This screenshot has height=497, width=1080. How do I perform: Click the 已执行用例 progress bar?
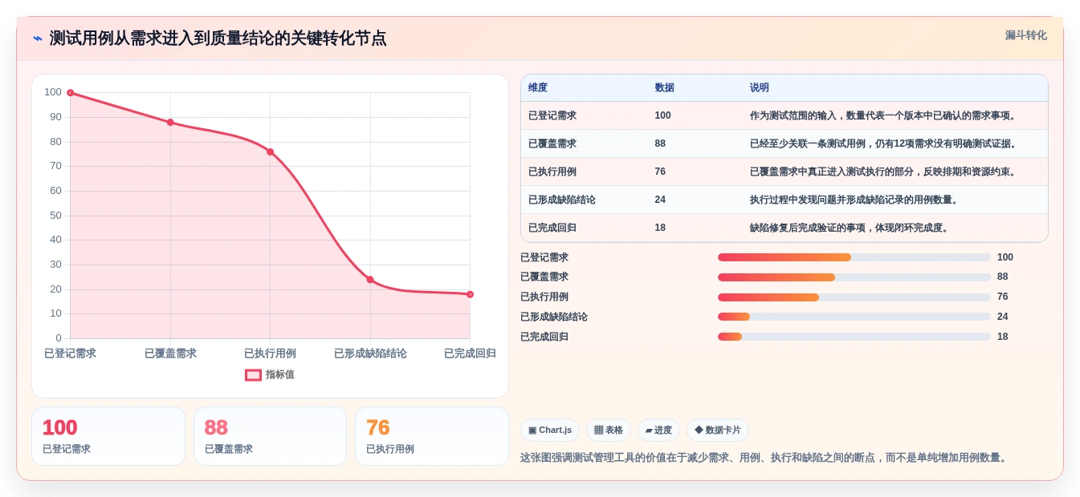(x=854, y=297)
